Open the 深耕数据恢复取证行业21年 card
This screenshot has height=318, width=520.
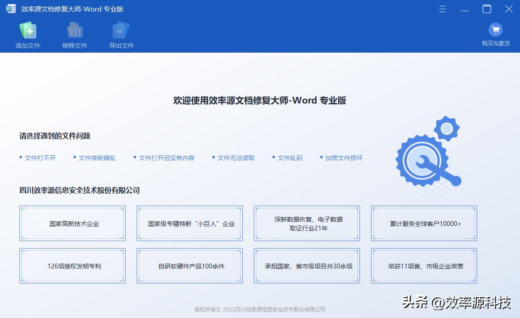coord(306,223)
